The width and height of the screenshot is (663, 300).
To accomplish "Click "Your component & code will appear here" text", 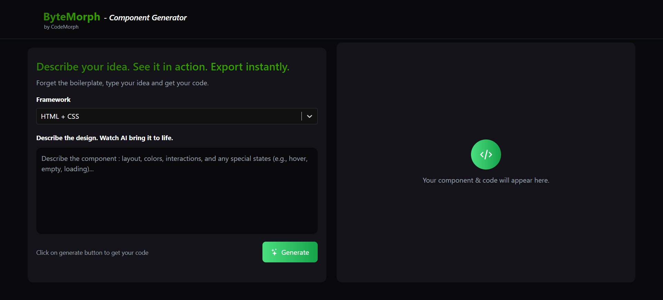I will point(486,180).
